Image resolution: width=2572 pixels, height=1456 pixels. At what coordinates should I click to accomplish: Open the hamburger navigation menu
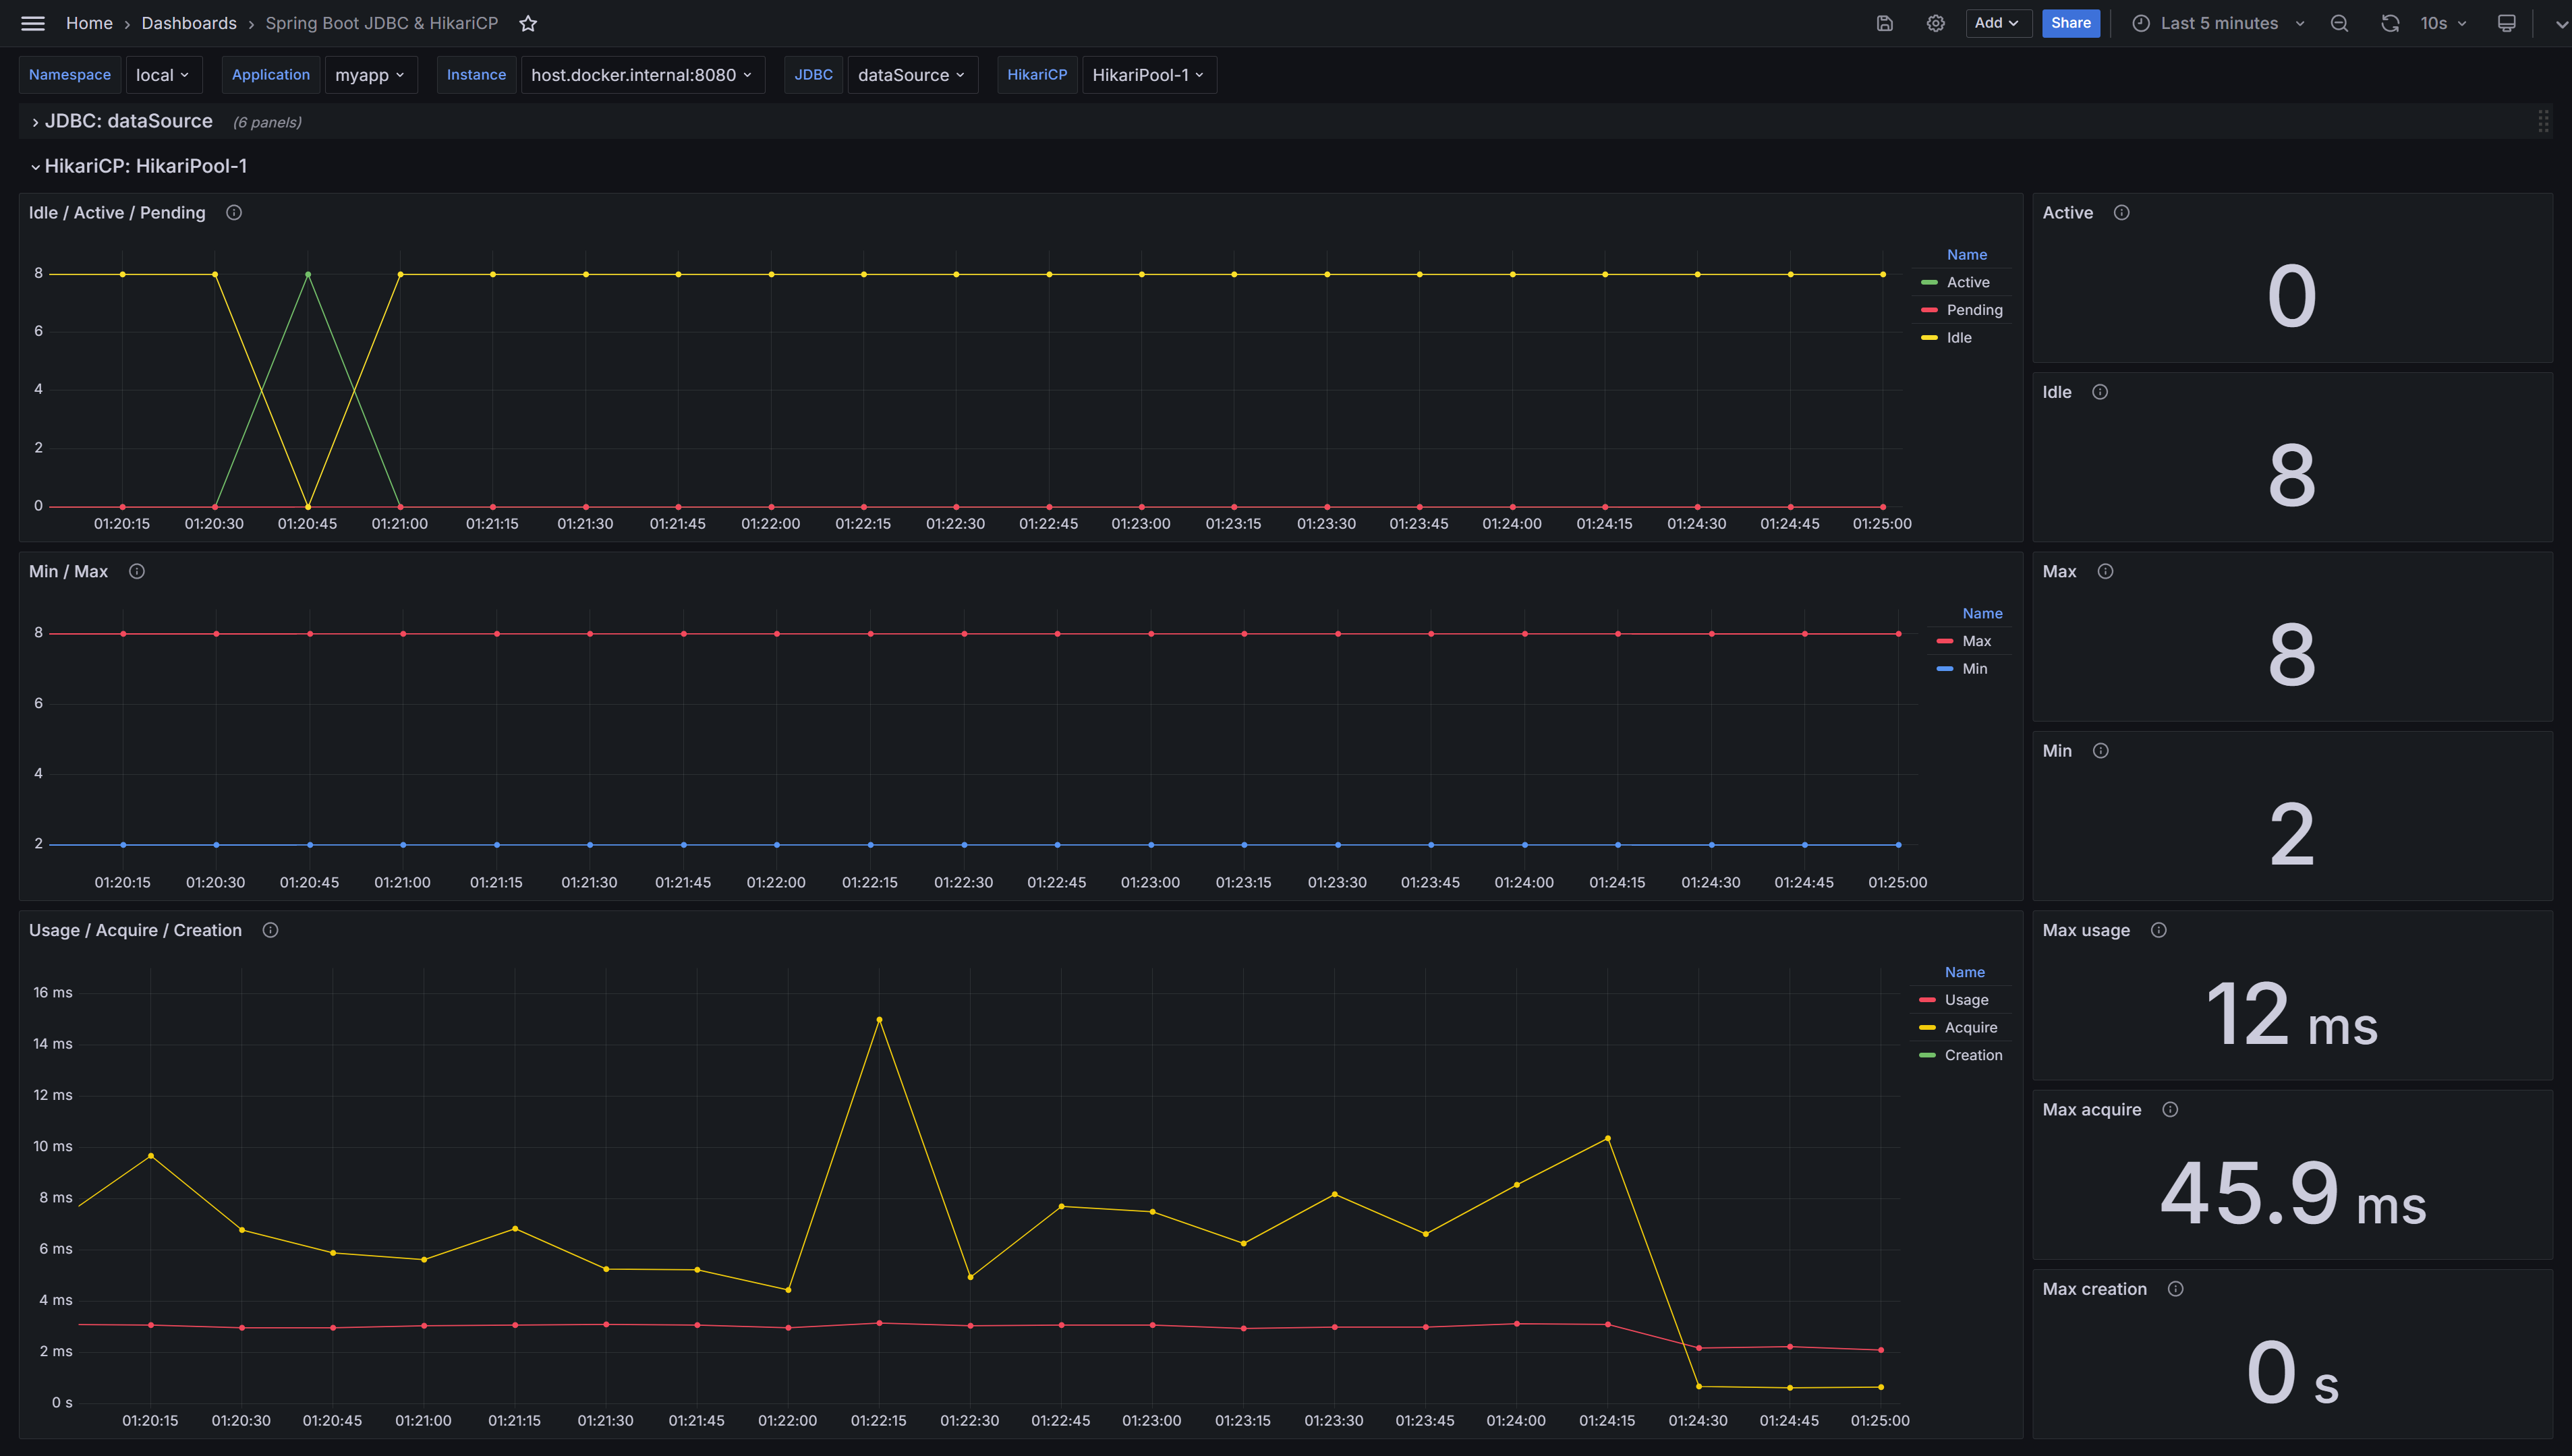coord(33,23)
